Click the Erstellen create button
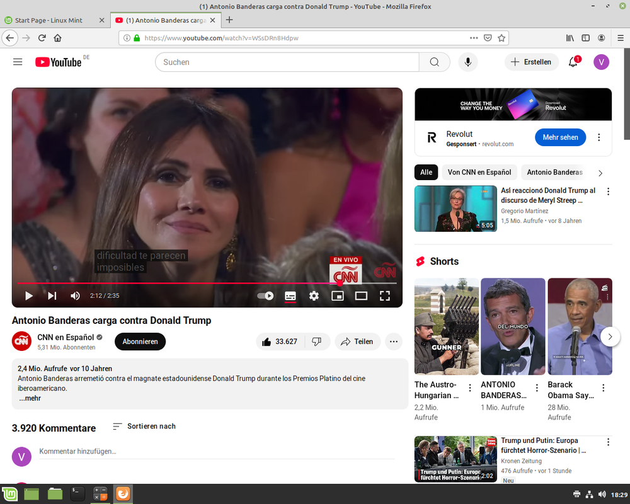 pos(531,62)
